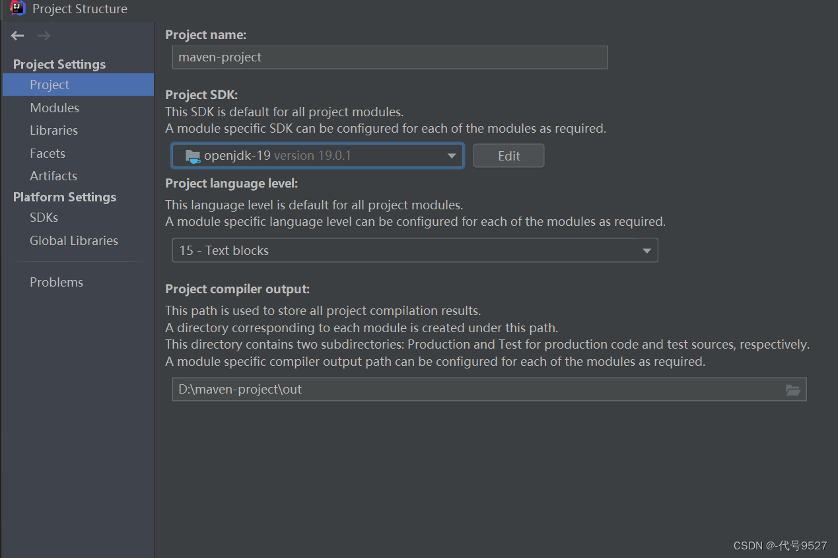838x558 pixels.
Task: Switch to the Artifacts section
Action: click(x=53, y=176)
